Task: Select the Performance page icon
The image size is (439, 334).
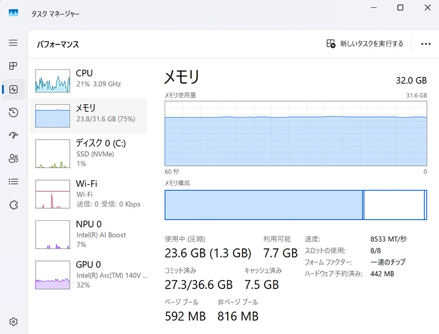Action: [x=13, y=89]
